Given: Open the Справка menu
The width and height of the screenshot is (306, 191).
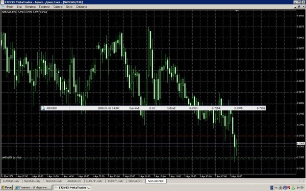Looking at the screenshot, I should (81, 7).
